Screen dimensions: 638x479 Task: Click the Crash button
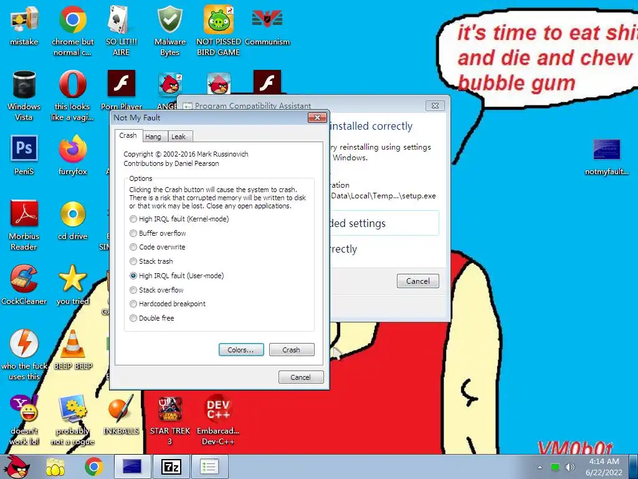tap(292, 350)
